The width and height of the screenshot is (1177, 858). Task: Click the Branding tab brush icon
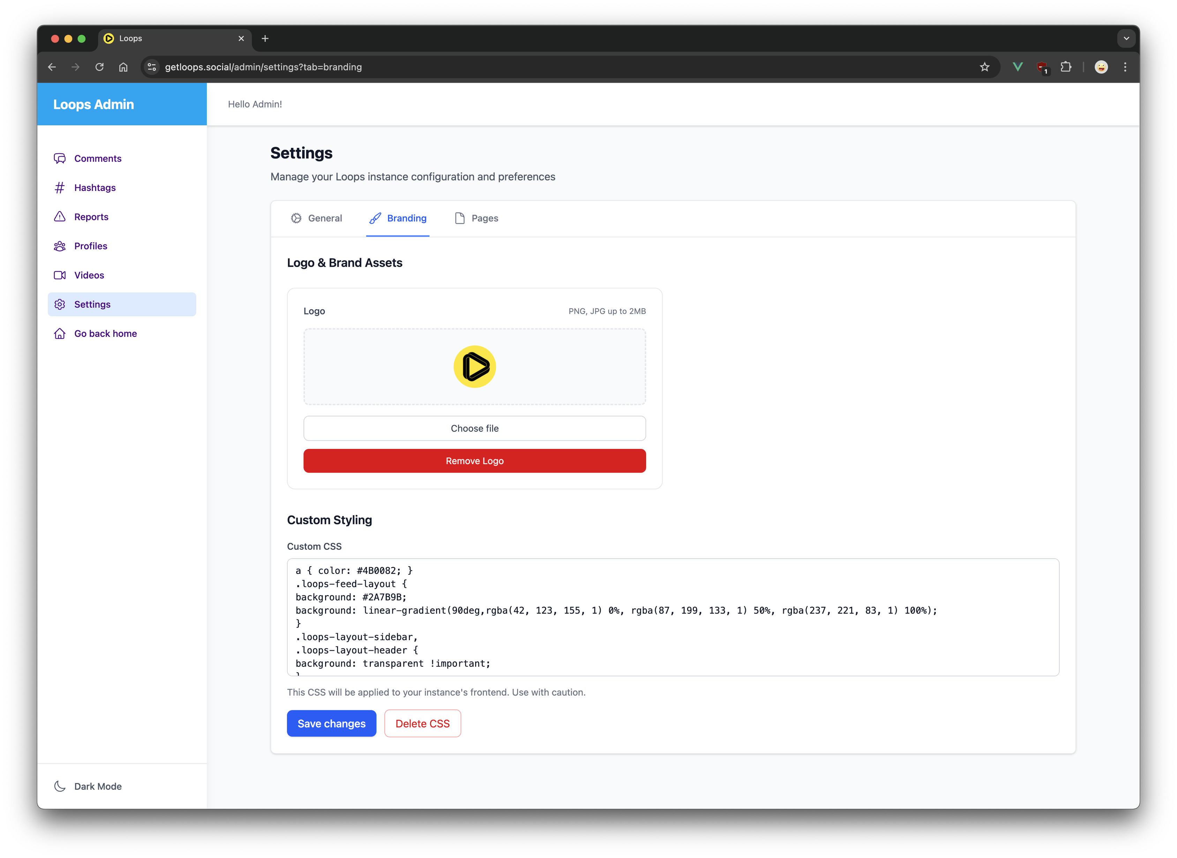click(x=375, y=218)
